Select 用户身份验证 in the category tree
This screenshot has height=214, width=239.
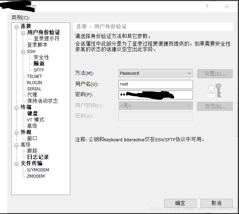(44, 32)
